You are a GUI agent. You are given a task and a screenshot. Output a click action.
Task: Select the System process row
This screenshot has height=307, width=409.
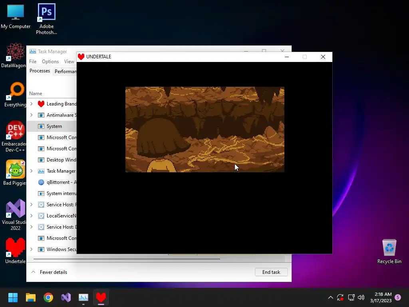tap(52, 126)
